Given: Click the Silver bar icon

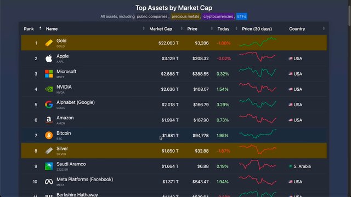Looking at the screenshot, I should pos(49,151).
